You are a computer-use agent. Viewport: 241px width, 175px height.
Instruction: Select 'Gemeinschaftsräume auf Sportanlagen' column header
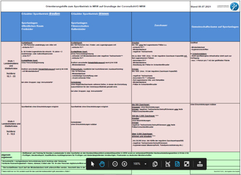click(x=215, y=26)
